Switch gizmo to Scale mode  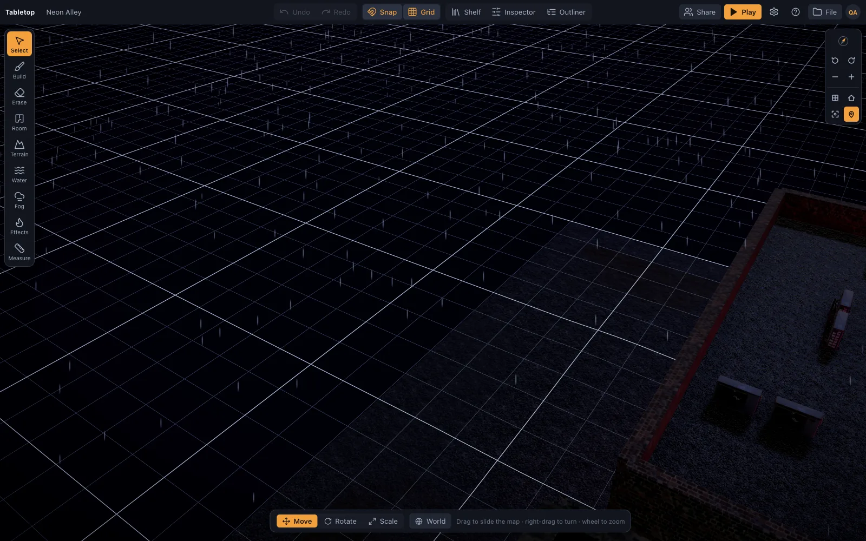[383, 521]
